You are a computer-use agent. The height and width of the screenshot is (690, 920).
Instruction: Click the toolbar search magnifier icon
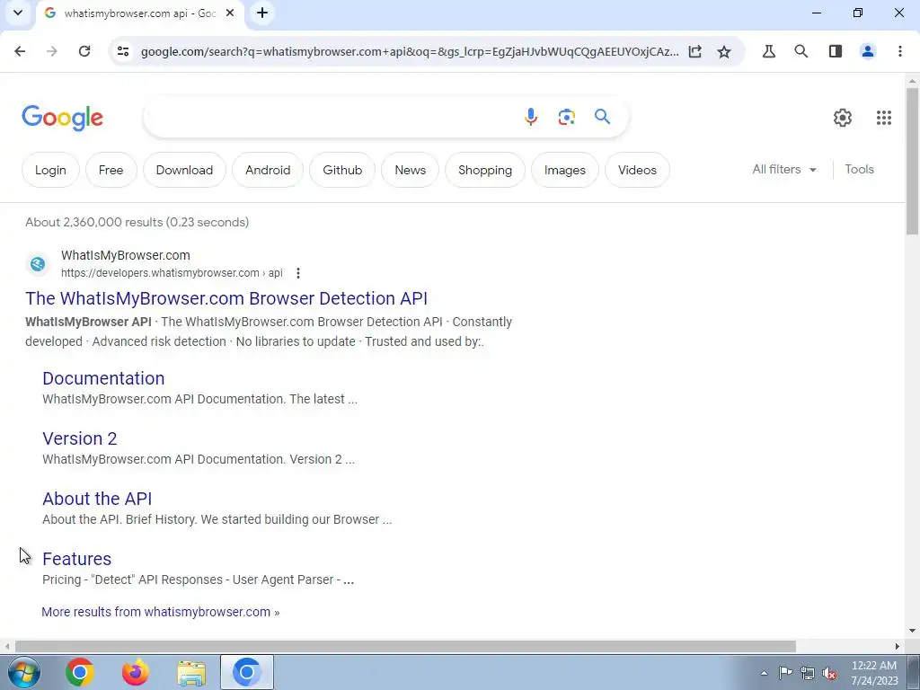(x=801, y=51)
